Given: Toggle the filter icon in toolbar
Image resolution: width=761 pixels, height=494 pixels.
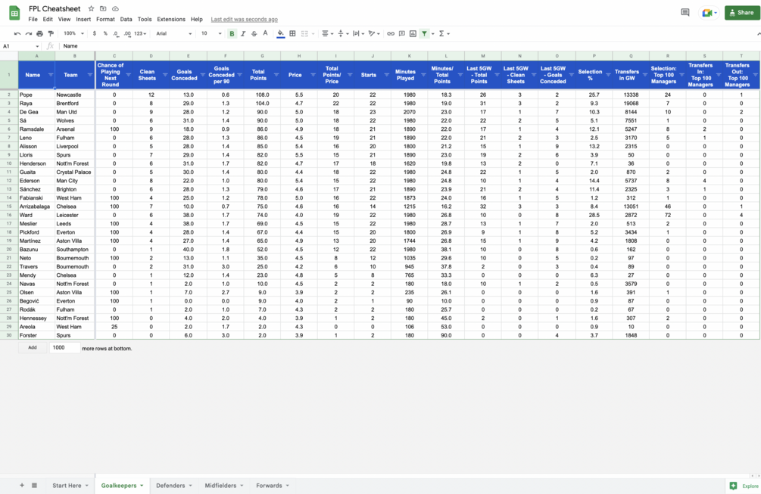Looking at the screenshot, I should 424,33.
